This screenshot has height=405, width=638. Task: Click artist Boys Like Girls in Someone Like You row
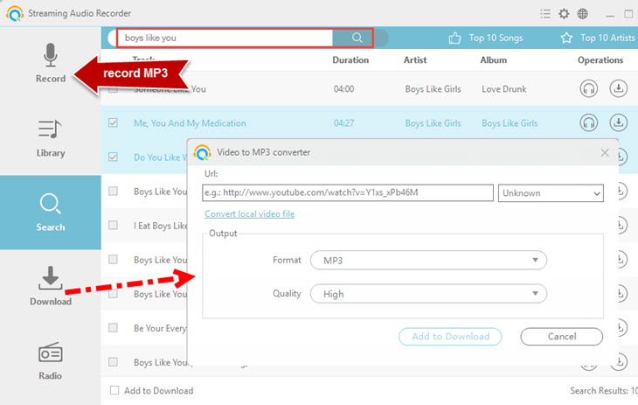pyautogui.click(x=433, y=89)
